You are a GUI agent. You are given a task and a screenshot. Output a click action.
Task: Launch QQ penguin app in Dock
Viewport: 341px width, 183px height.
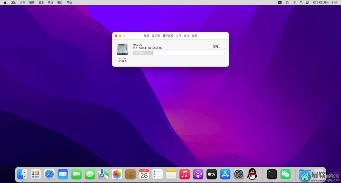[x=252, y=174]
